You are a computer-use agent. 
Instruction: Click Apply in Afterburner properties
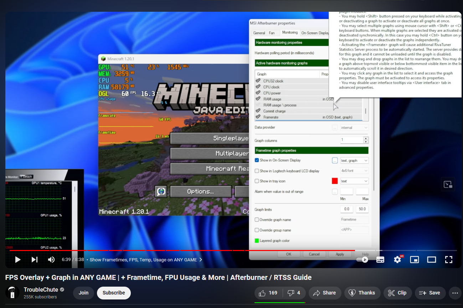[x=340, y=254]
